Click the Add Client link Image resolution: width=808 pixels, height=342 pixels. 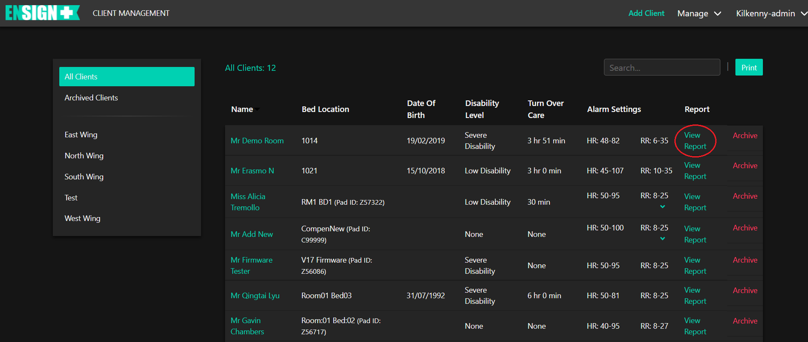point(646,13)
